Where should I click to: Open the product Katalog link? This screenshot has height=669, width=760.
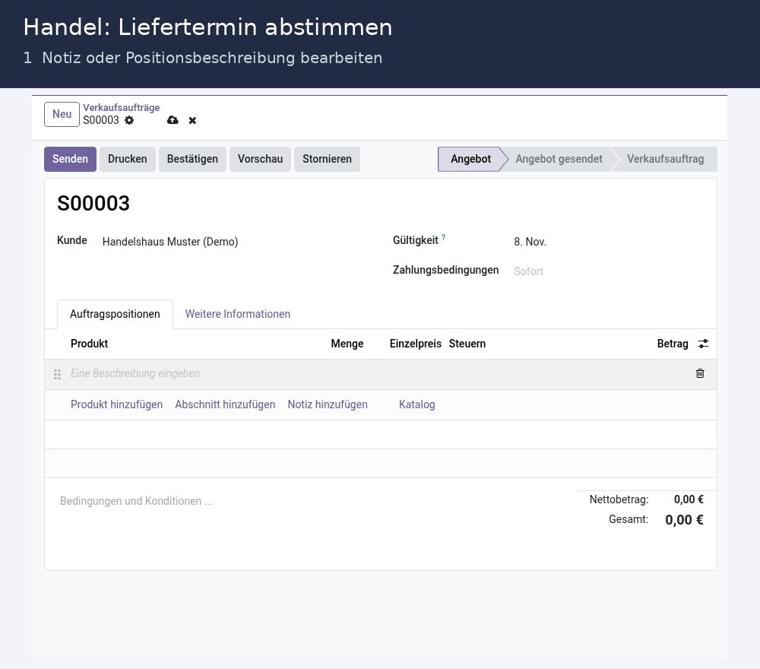point(416,404)
